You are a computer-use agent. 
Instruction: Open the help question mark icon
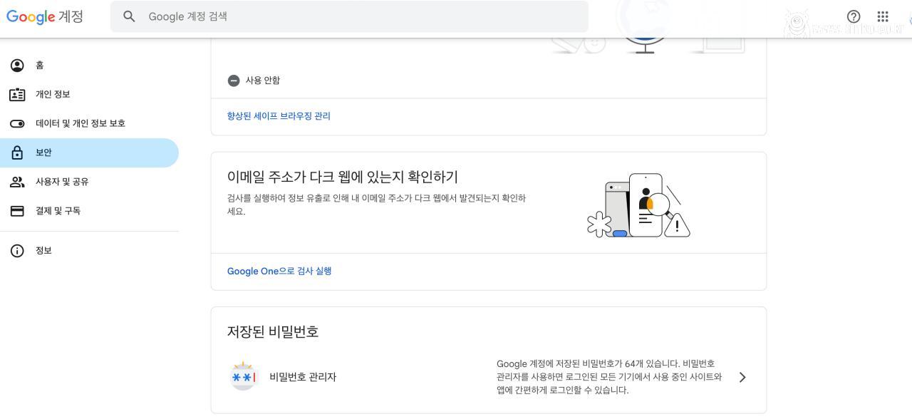(854, 16)
